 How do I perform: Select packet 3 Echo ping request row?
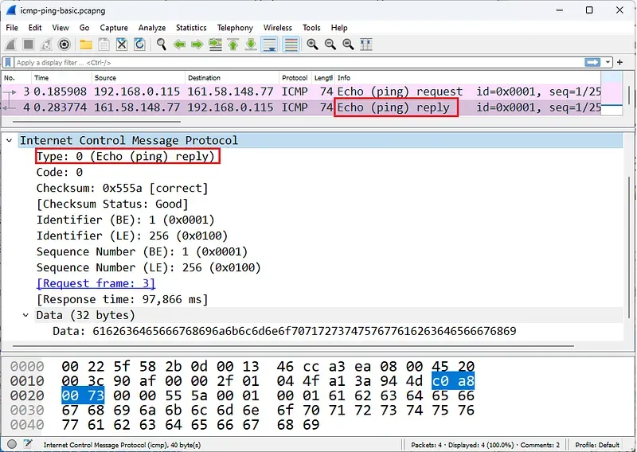click(x=301, y=92)
